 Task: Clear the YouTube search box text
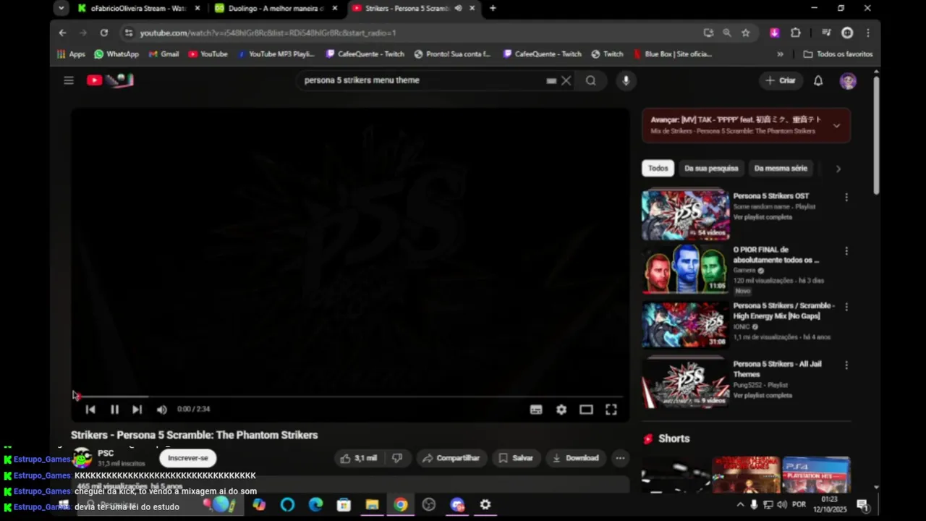coord(566,80)
